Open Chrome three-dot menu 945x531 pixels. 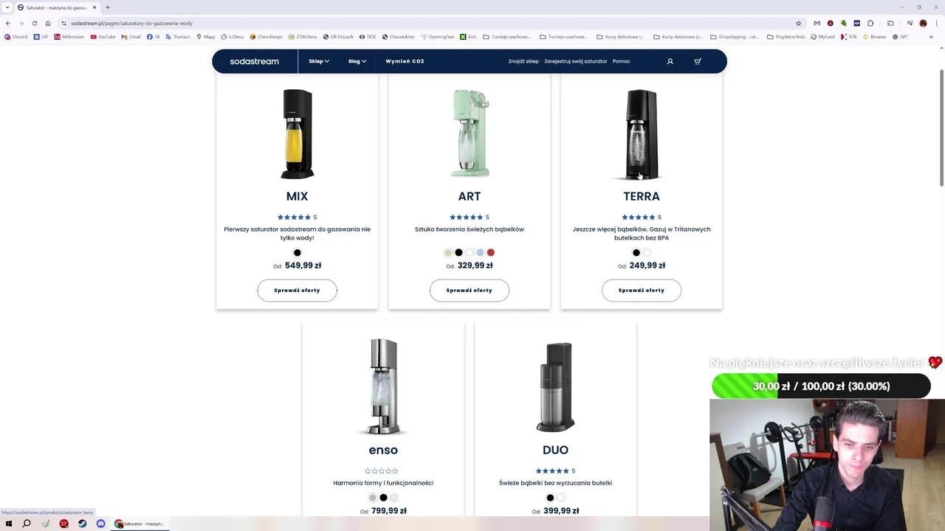[x=936, y=23]
